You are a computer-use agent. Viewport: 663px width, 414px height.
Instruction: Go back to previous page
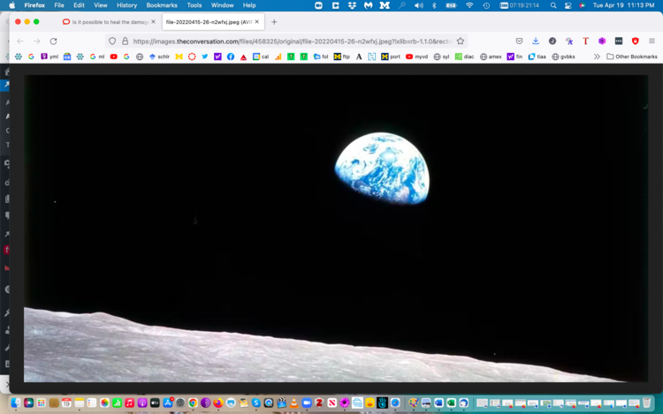(x=19, y=41)
